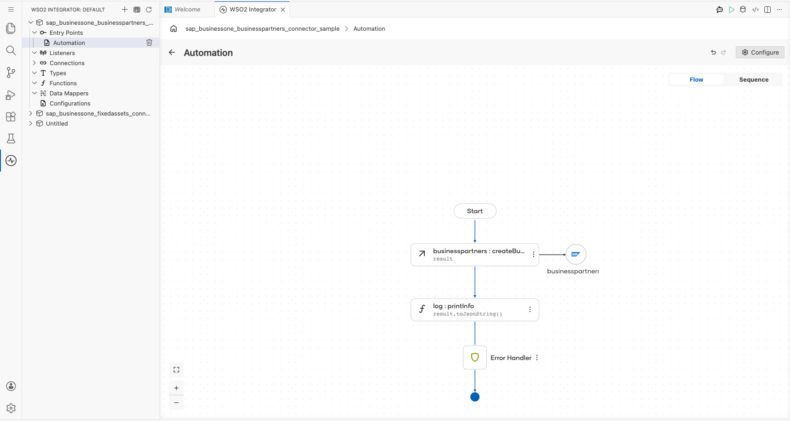Close the WSO2 Integrator tab
Image resolution: width=790 pixels, height=421 pixels.
pos(283,9)
